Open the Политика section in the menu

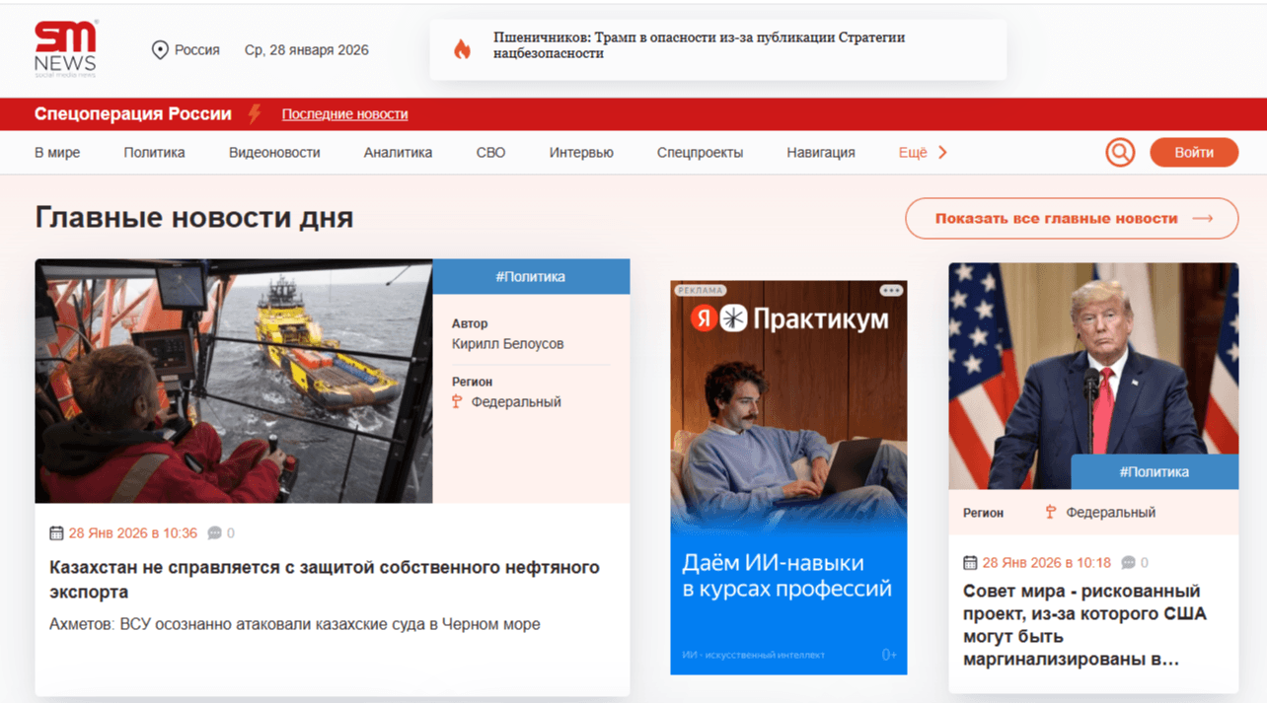[154, 152]
